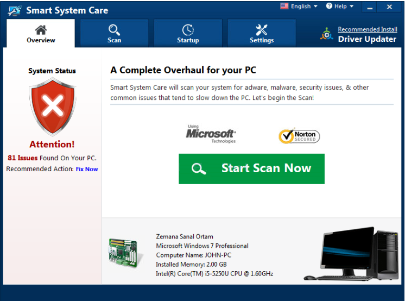Click the 'Attention!' warning text
Image resolution: width=405 pixels, height=301 pixels.
click(x=52, y=144)
